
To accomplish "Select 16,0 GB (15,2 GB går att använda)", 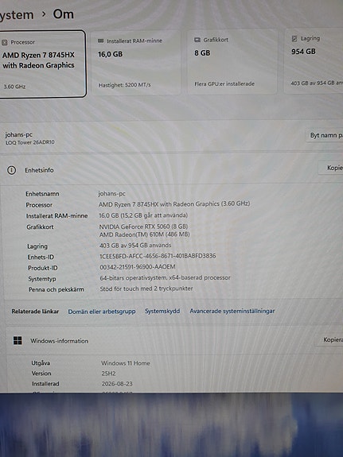I will pos(143,215).
